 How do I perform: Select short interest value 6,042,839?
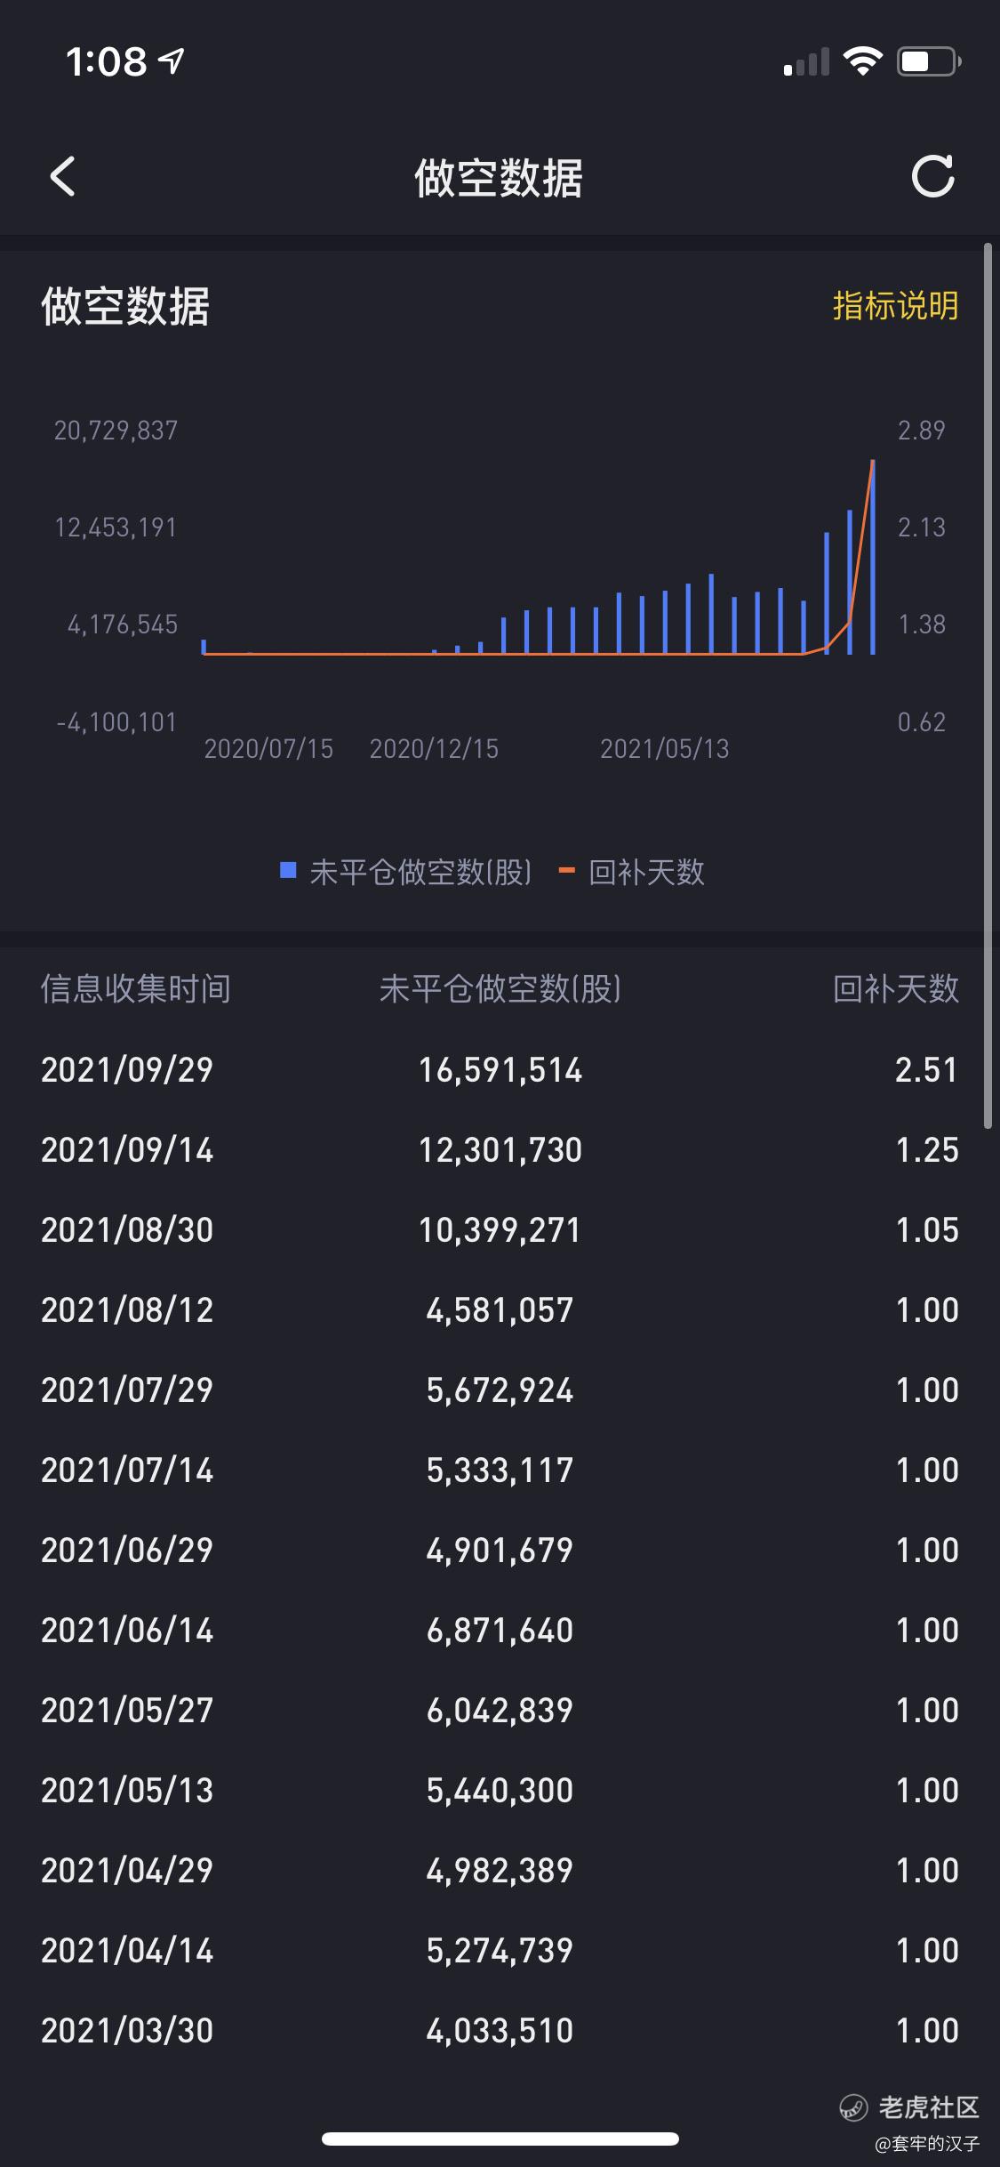tap(500, 1710)
